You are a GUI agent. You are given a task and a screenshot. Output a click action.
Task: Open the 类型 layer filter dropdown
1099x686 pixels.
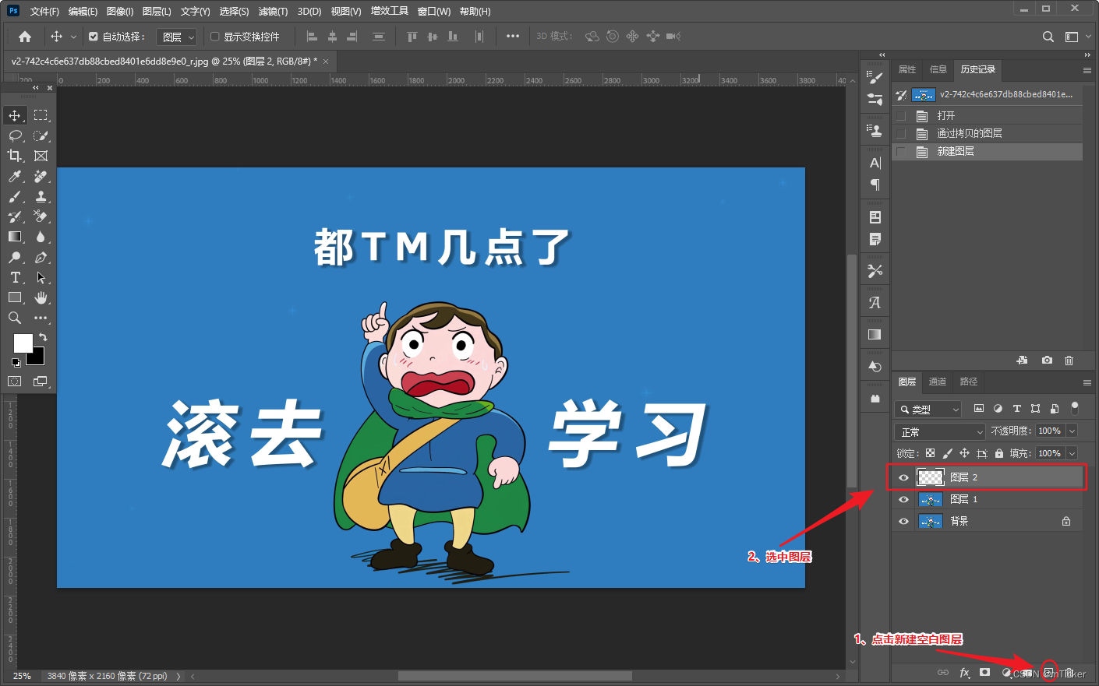[x=928, y=409]
